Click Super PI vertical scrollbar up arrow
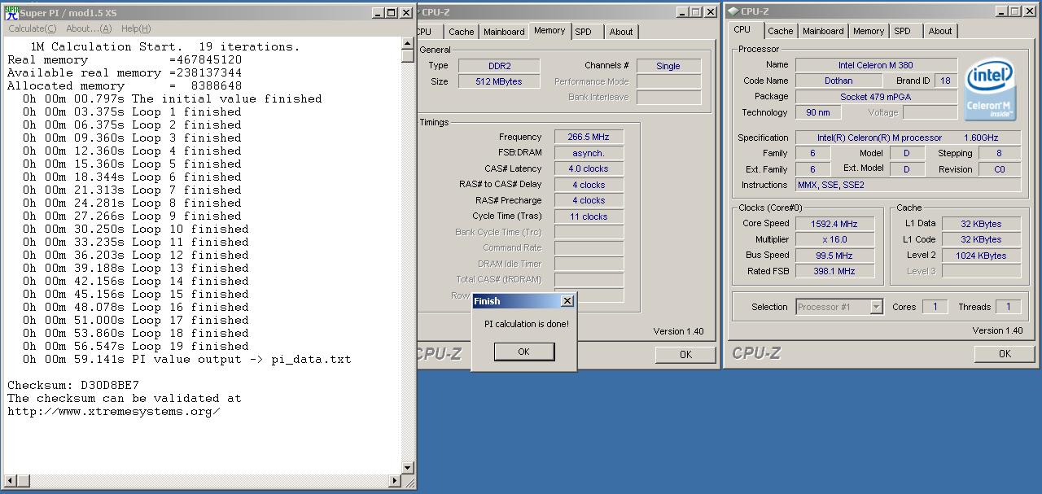1042x494 pixels. [x=409, y=44]
